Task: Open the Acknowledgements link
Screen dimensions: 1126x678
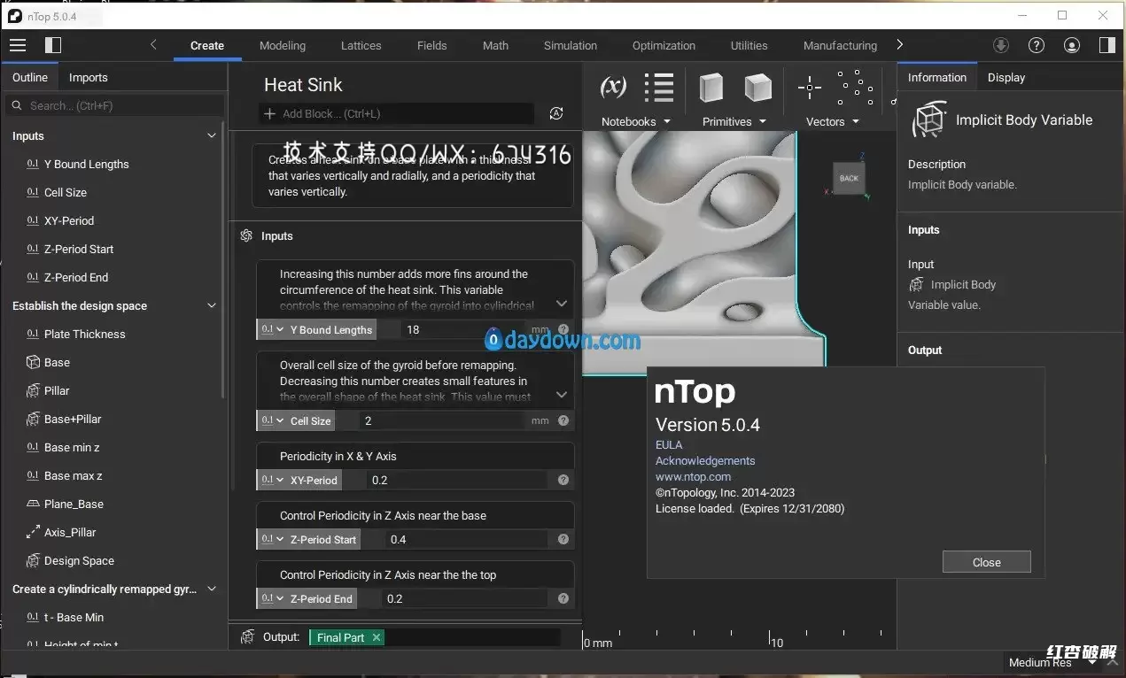Action: coord(705,460)
